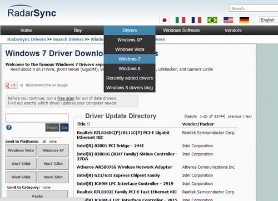Select the Brazilian flag icon
The height and width of the screenshot is (201, 278).
pyautogui.click(x=212, y=20)
